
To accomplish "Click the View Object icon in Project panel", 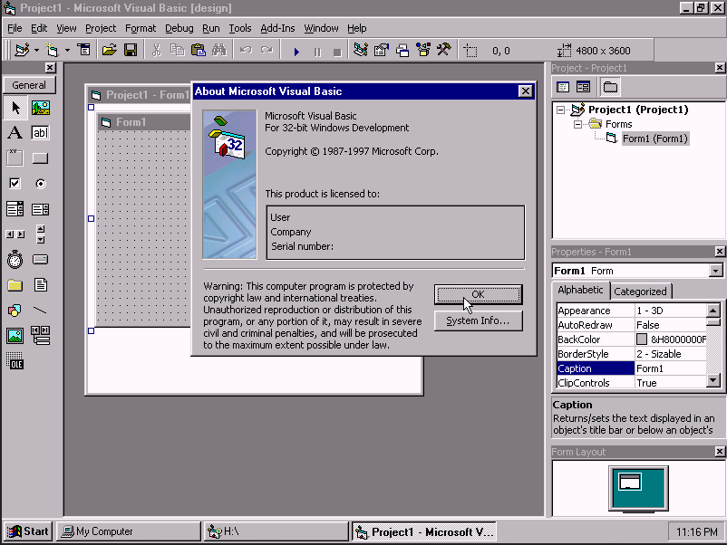I will [583, 87].
